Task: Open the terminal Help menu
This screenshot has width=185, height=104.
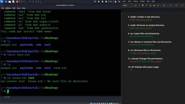Action: [24, 8]
